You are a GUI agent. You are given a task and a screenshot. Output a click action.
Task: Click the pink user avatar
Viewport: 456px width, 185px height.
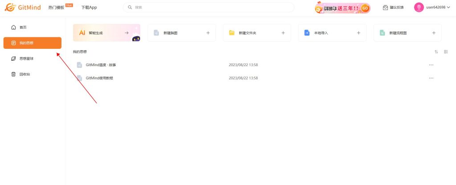pos(419,7)
